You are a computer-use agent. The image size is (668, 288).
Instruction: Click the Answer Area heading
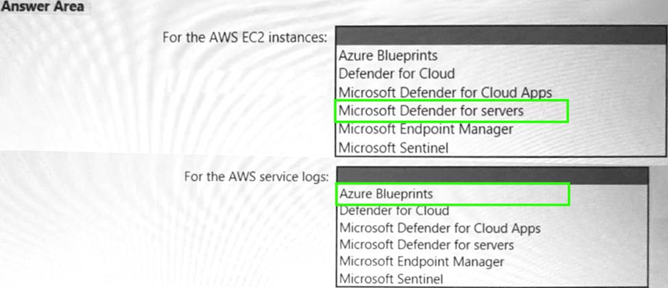click(x=43, y=7)
